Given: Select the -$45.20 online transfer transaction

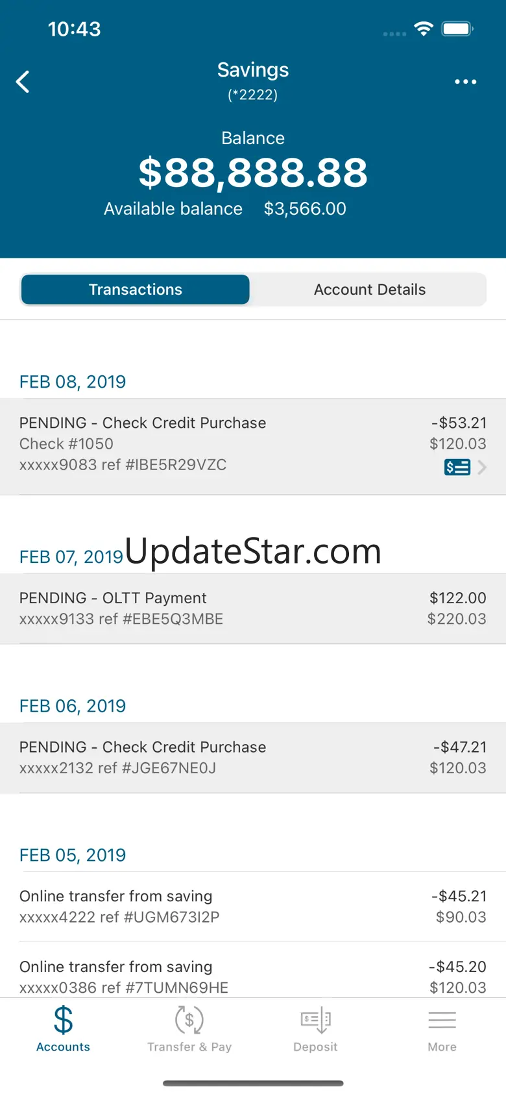Looking at the screenshot, I should point(253,977).
